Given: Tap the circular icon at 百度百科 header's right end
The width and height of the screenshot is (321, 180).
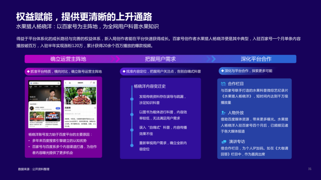Looking at the screenshot, I should click(x=94, y=83).
